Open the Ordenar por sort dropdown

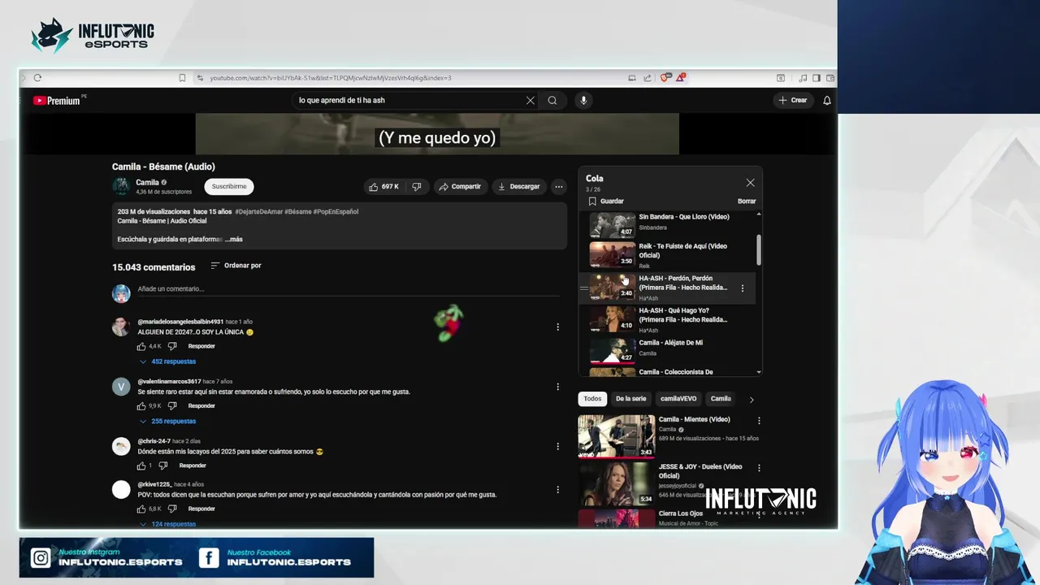pos(236,266)
